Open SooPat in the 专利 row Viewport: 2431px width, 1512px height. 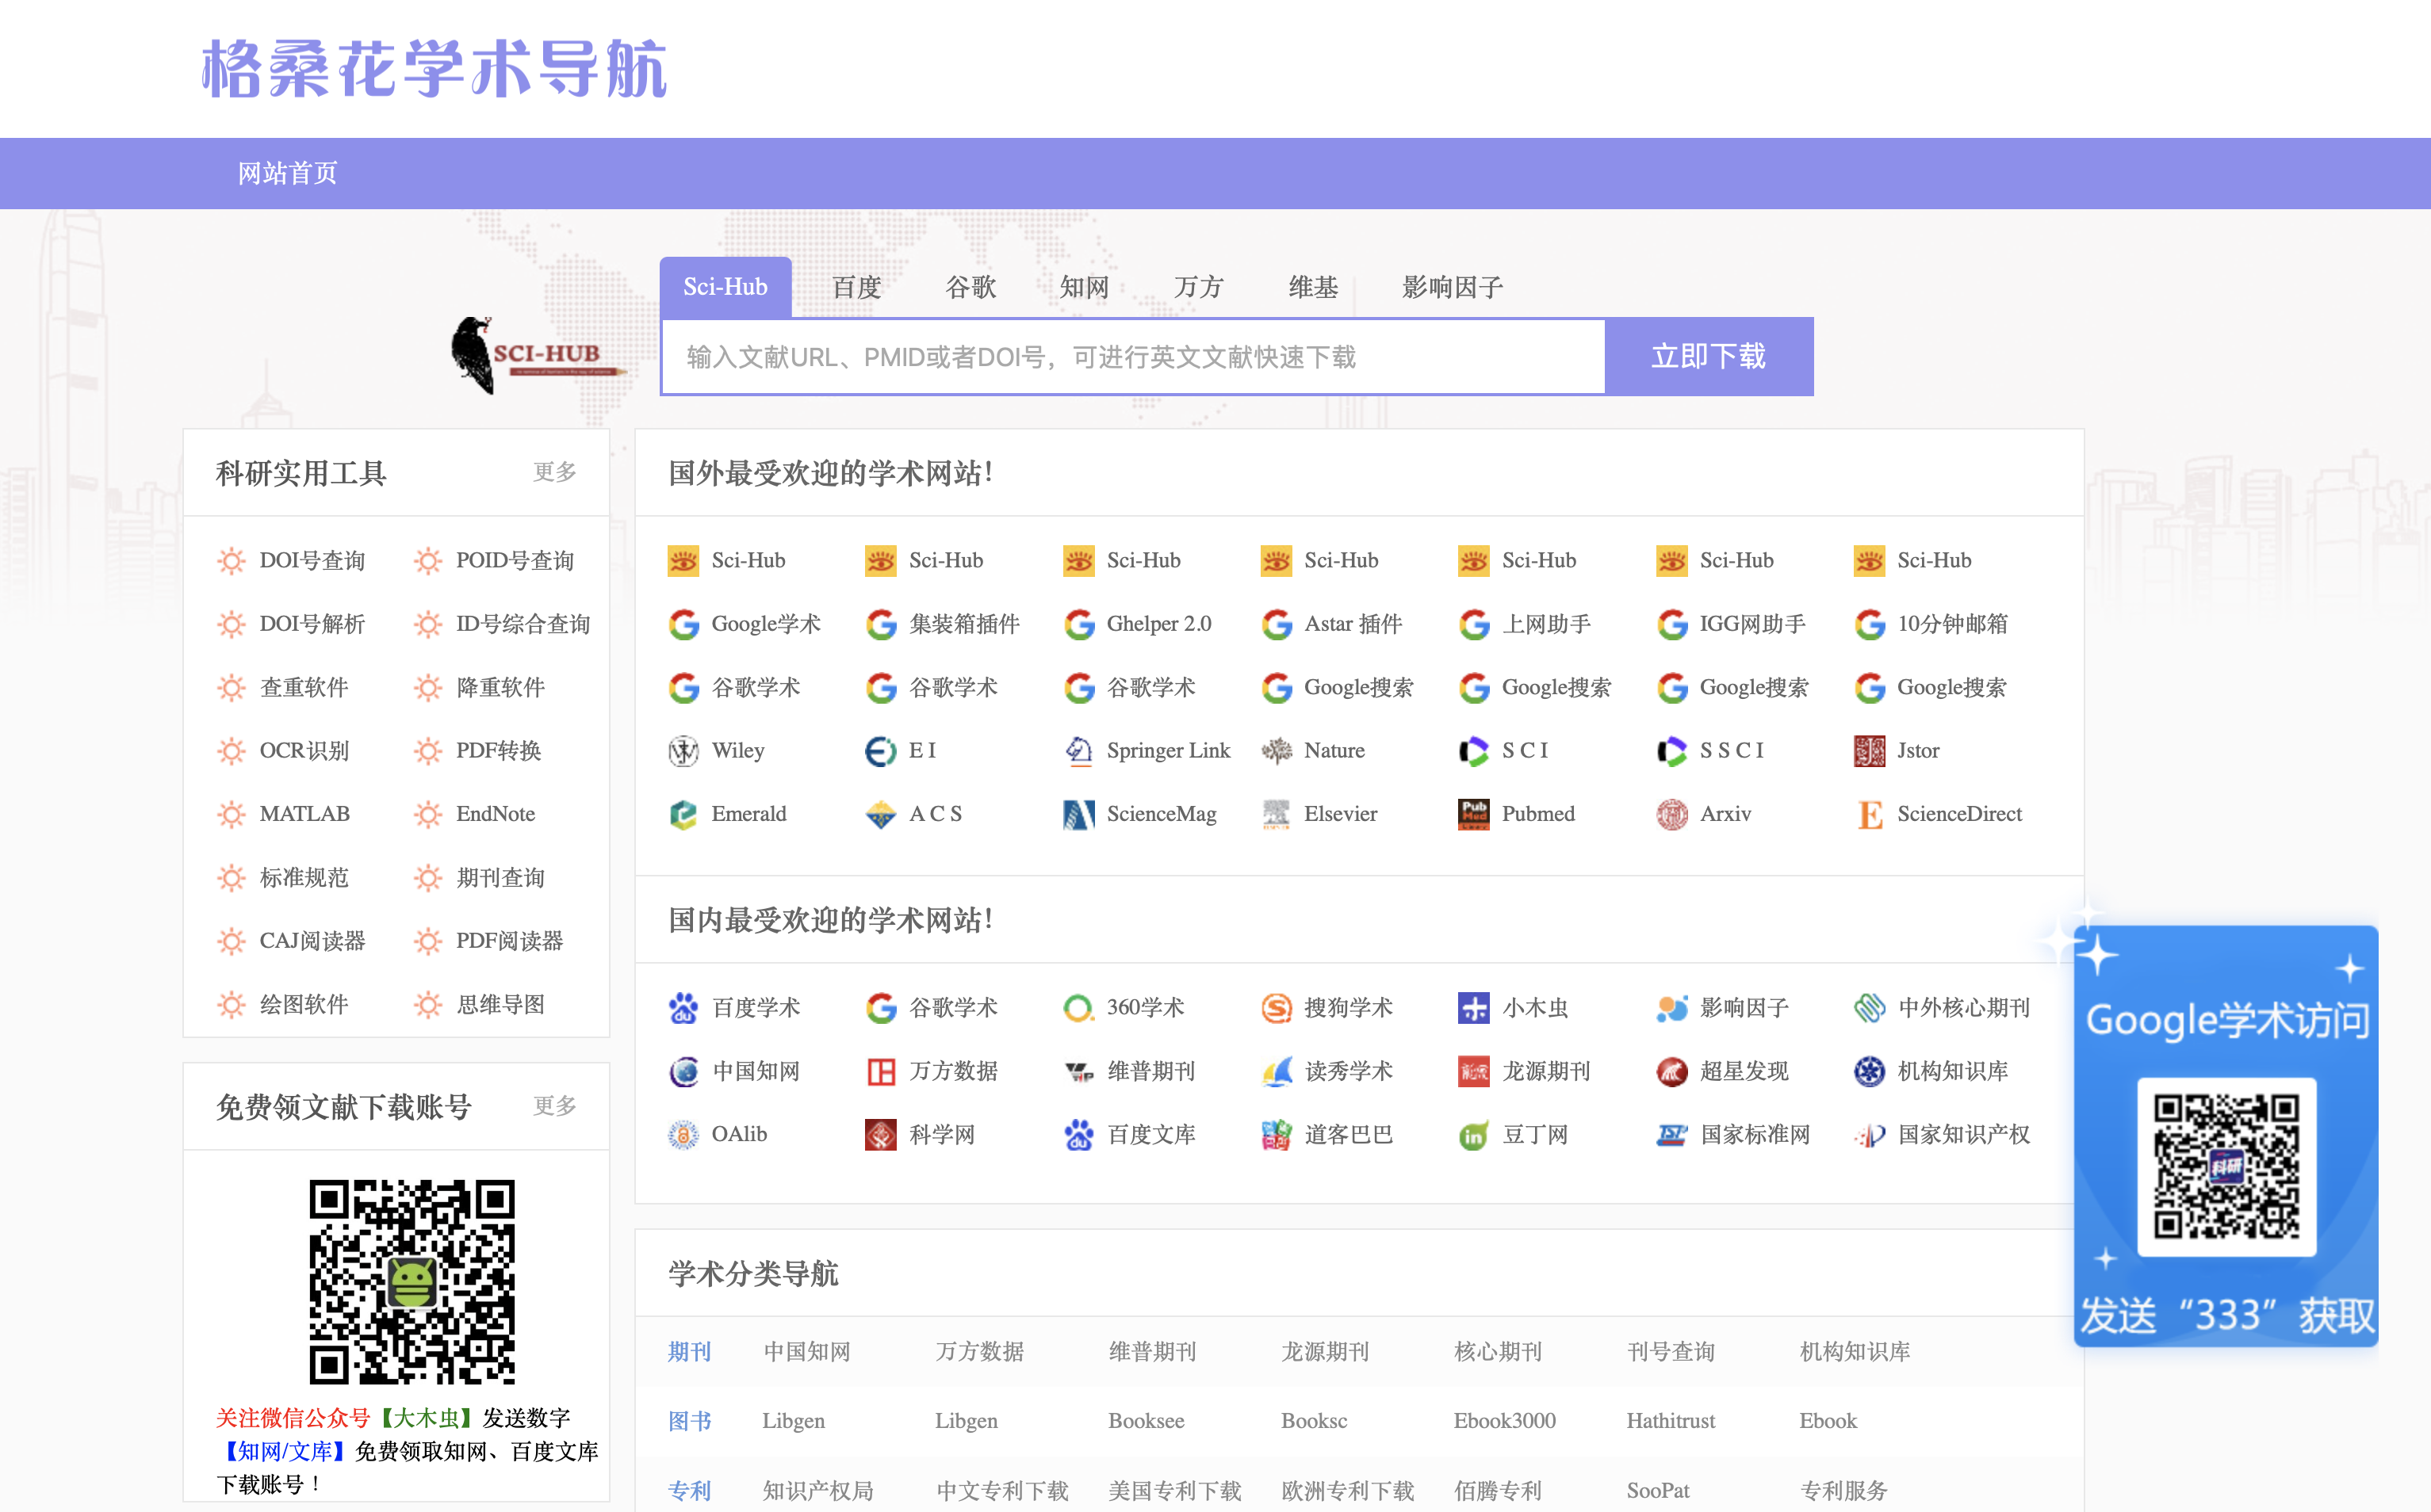(x=1658, y=1491)
